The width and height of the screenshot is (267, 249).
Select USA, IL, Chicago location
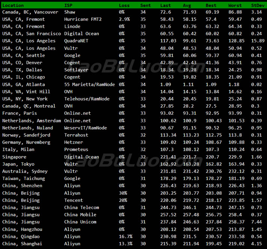(x=24, y=77)
